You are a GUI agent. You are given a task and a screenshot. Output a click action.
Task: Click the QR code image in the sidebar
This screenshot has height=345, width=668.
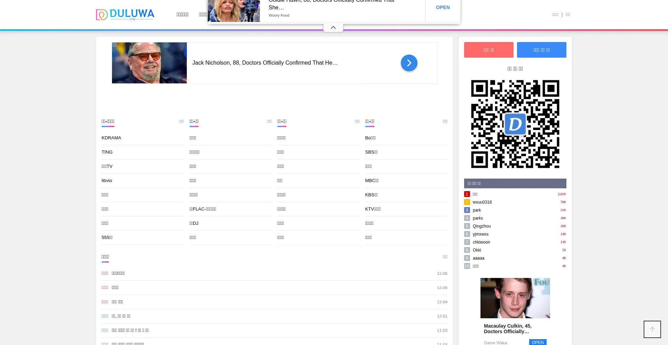click(x=515, y=124)
